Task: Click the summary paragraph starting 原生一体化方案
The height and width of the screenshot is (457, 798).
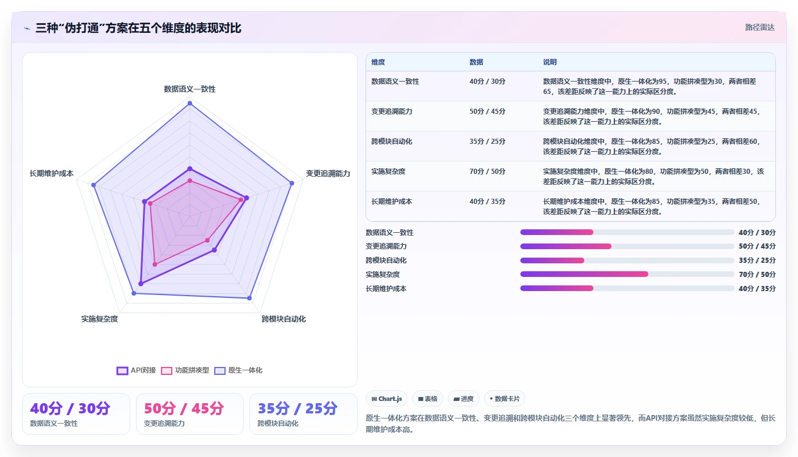Action: point(571,424)
